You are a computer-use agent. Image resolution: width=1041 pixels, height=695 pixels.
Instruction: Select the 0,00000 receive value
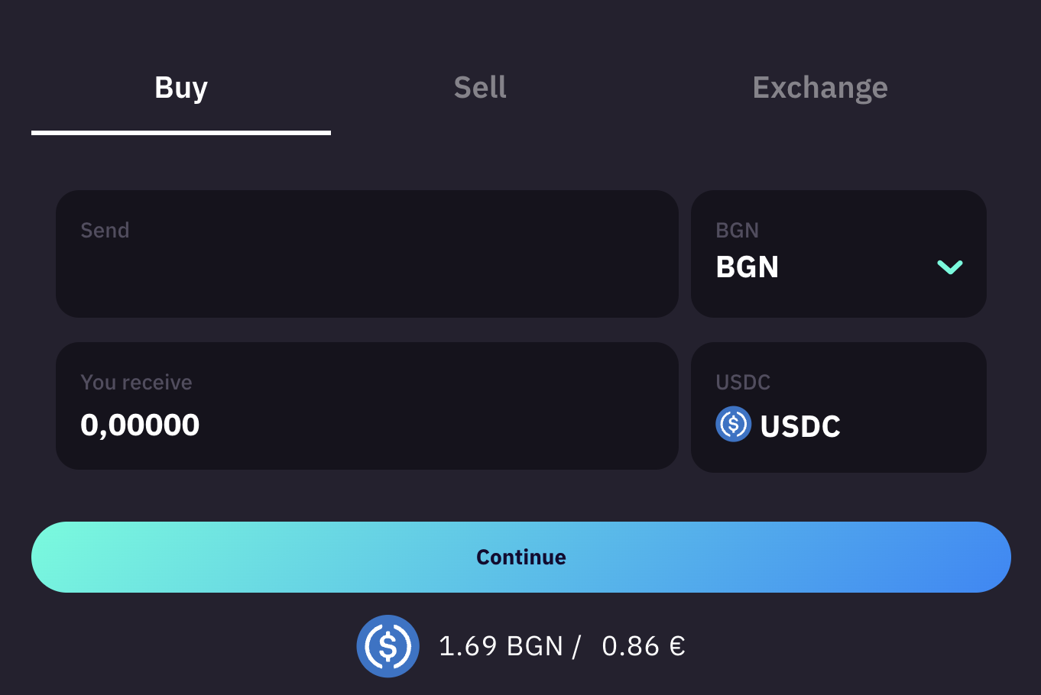click(x=140, y=425)
